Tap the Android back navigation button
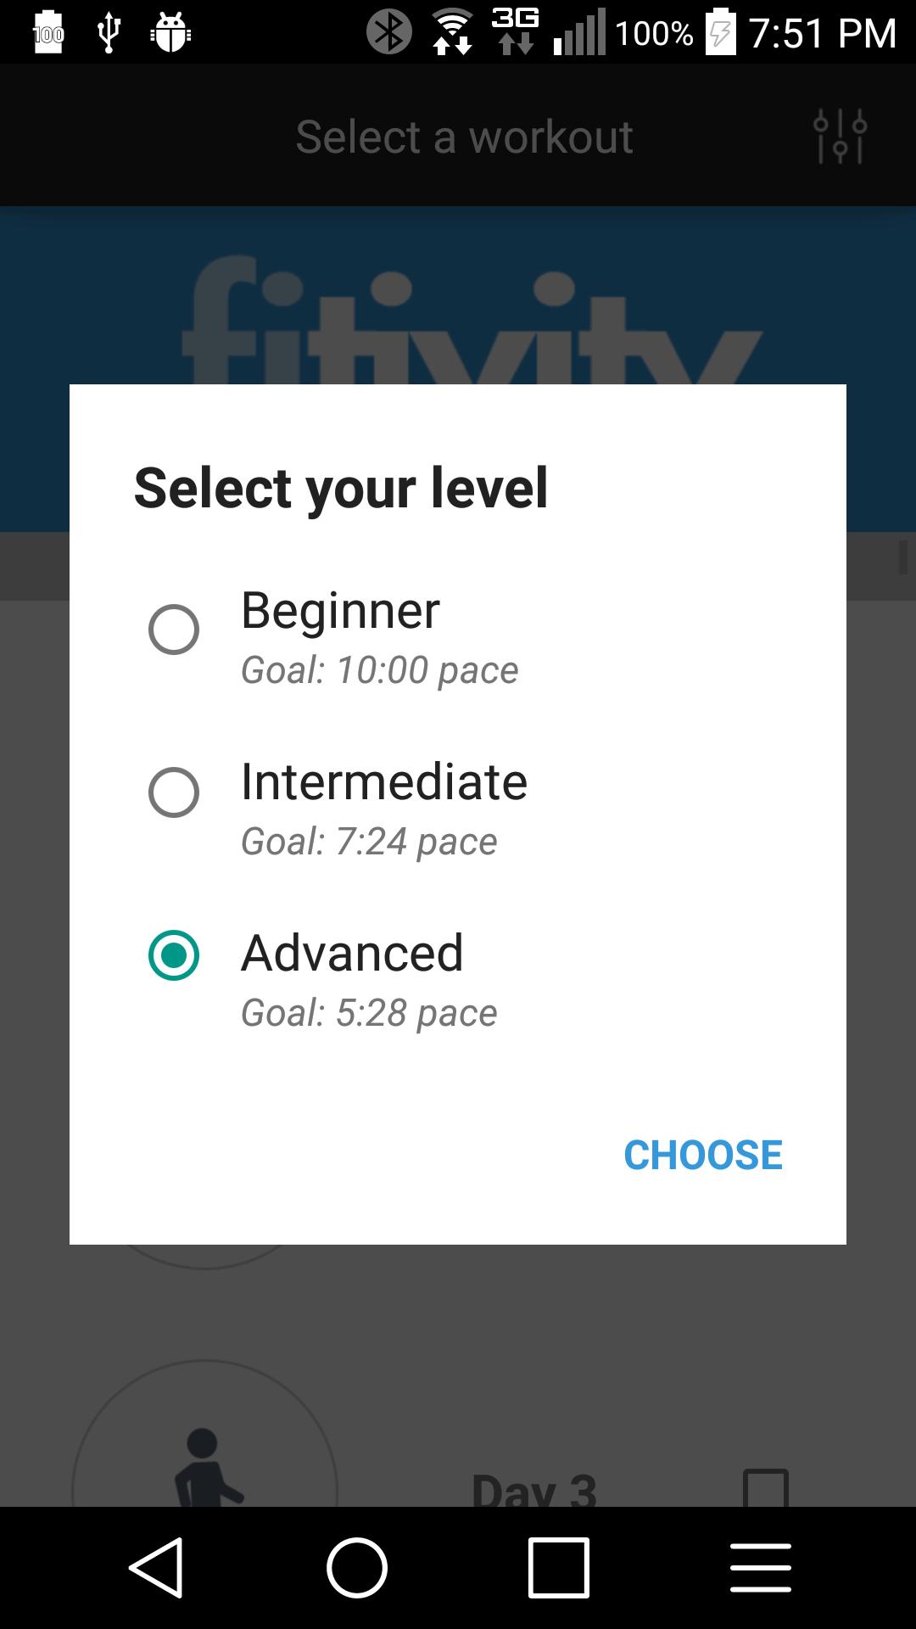 coord(156,1568)
